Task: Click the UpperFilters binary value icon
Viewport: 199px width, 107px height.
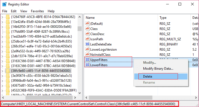Action: (87, 60)
